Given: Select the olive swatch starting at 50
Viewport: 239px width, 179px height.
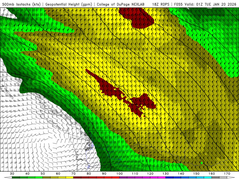Looking at the screenshot, I should pyautogui.click(x=47, y=178).
